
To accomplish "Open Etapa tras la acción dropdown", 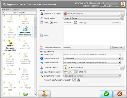I will click(120, 63).
